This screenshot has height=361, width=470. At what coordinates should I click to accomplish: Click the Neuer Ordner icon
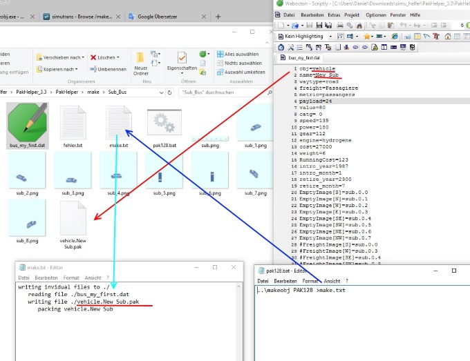click(141, 58)
